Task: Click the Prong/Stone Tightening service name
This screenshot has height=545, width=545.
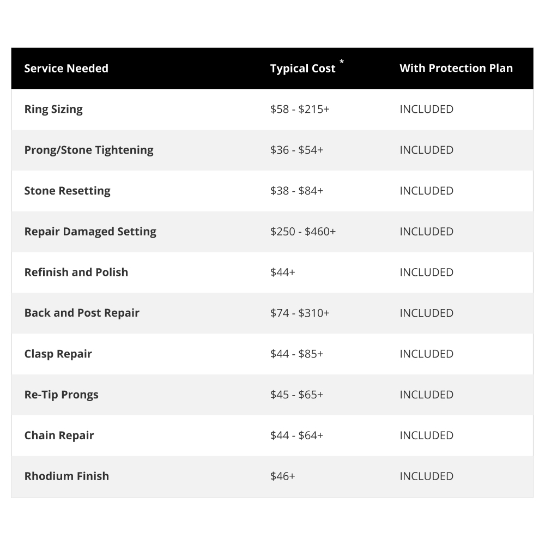Action: (x=89, y=150)
